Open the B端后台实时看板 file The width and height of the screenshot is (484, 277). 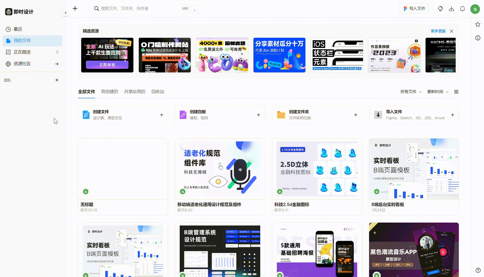click(x=414, y=169)
